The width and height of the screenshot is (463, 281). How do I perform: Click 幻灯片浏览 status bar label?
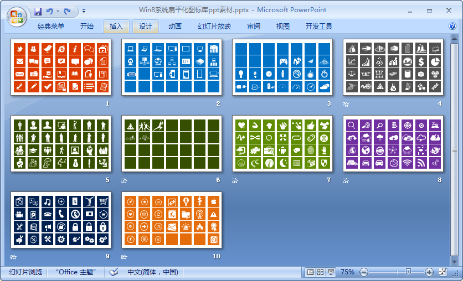pyautogui.click(x=25, y=272)
